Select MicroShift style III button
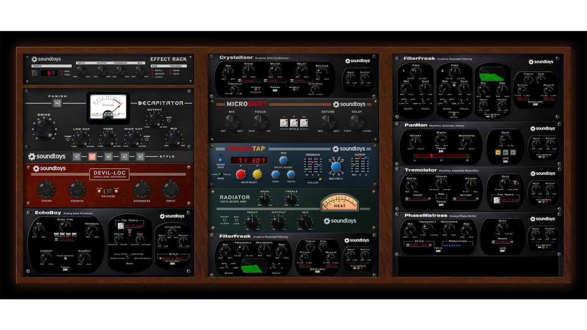This screenshot has height=330, width=587. tap(304, 123)
